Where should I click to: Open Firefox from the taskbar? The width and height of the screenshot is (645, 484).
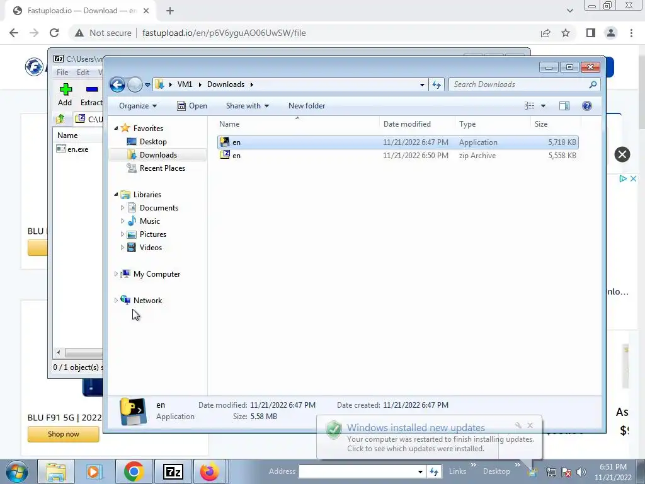[x=210, y=471]
